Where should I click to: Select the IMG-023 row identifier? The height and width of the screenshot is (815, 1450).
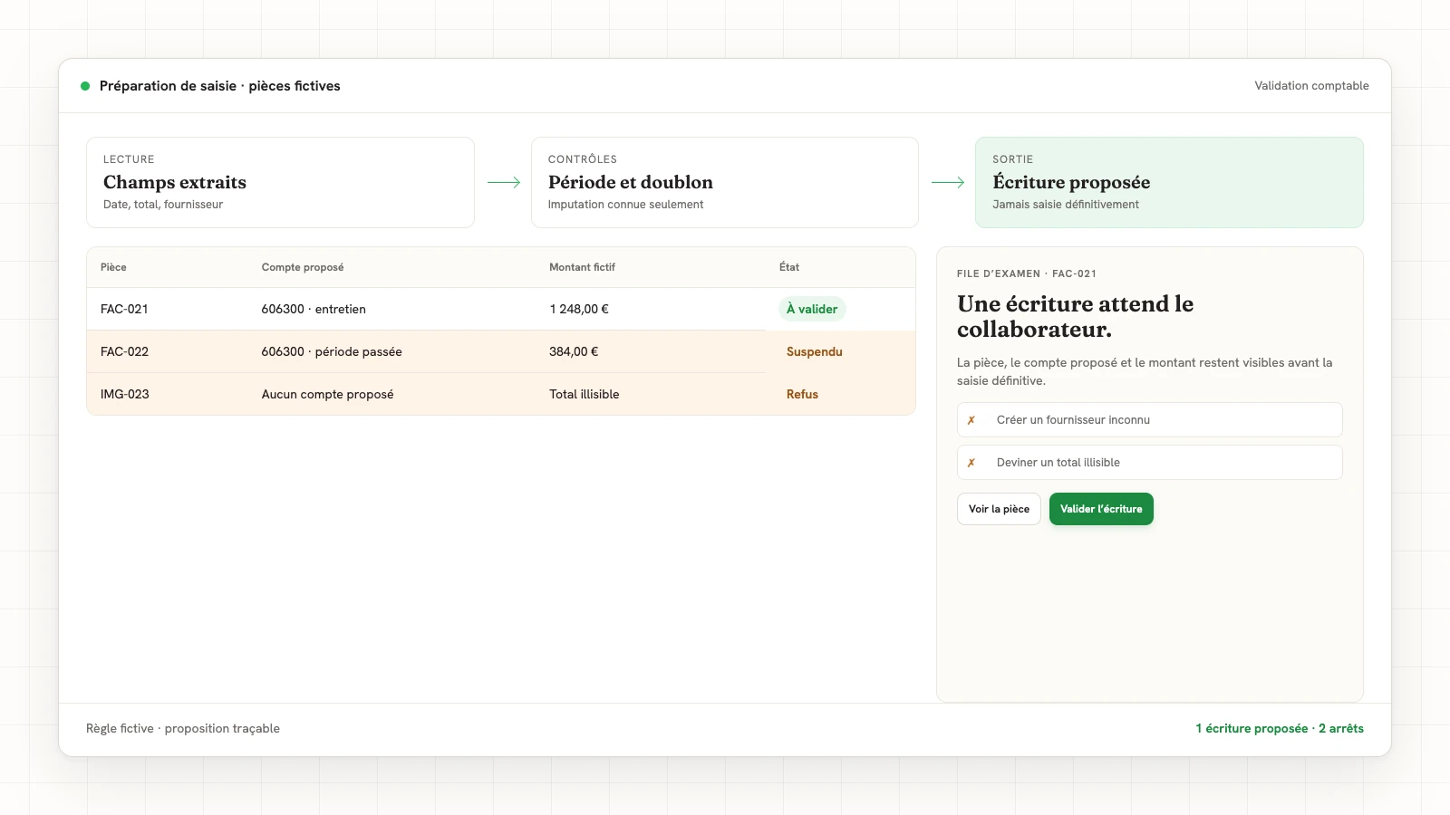(125, 394)
